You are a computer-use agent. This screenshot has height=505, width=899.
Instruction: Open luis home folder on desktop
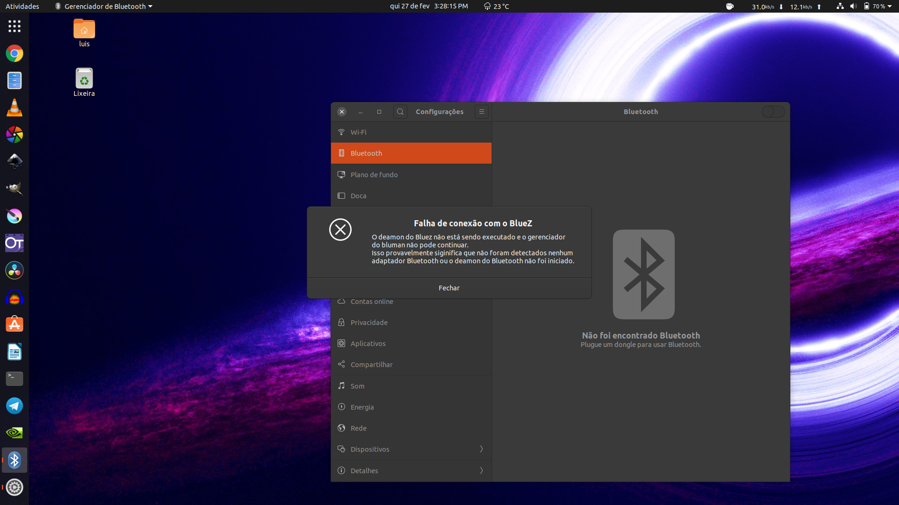[x=84, y=33]
